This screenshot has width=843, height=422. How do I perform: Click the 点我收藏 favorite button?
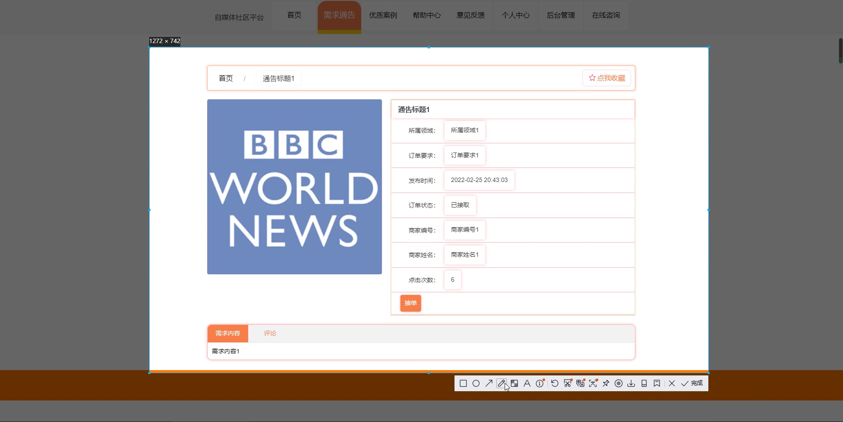coord(607,78)
